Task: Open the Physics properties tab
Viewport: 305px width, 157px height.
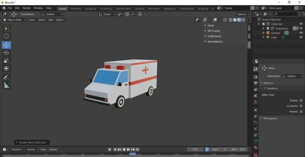Action: pos(256,129)
